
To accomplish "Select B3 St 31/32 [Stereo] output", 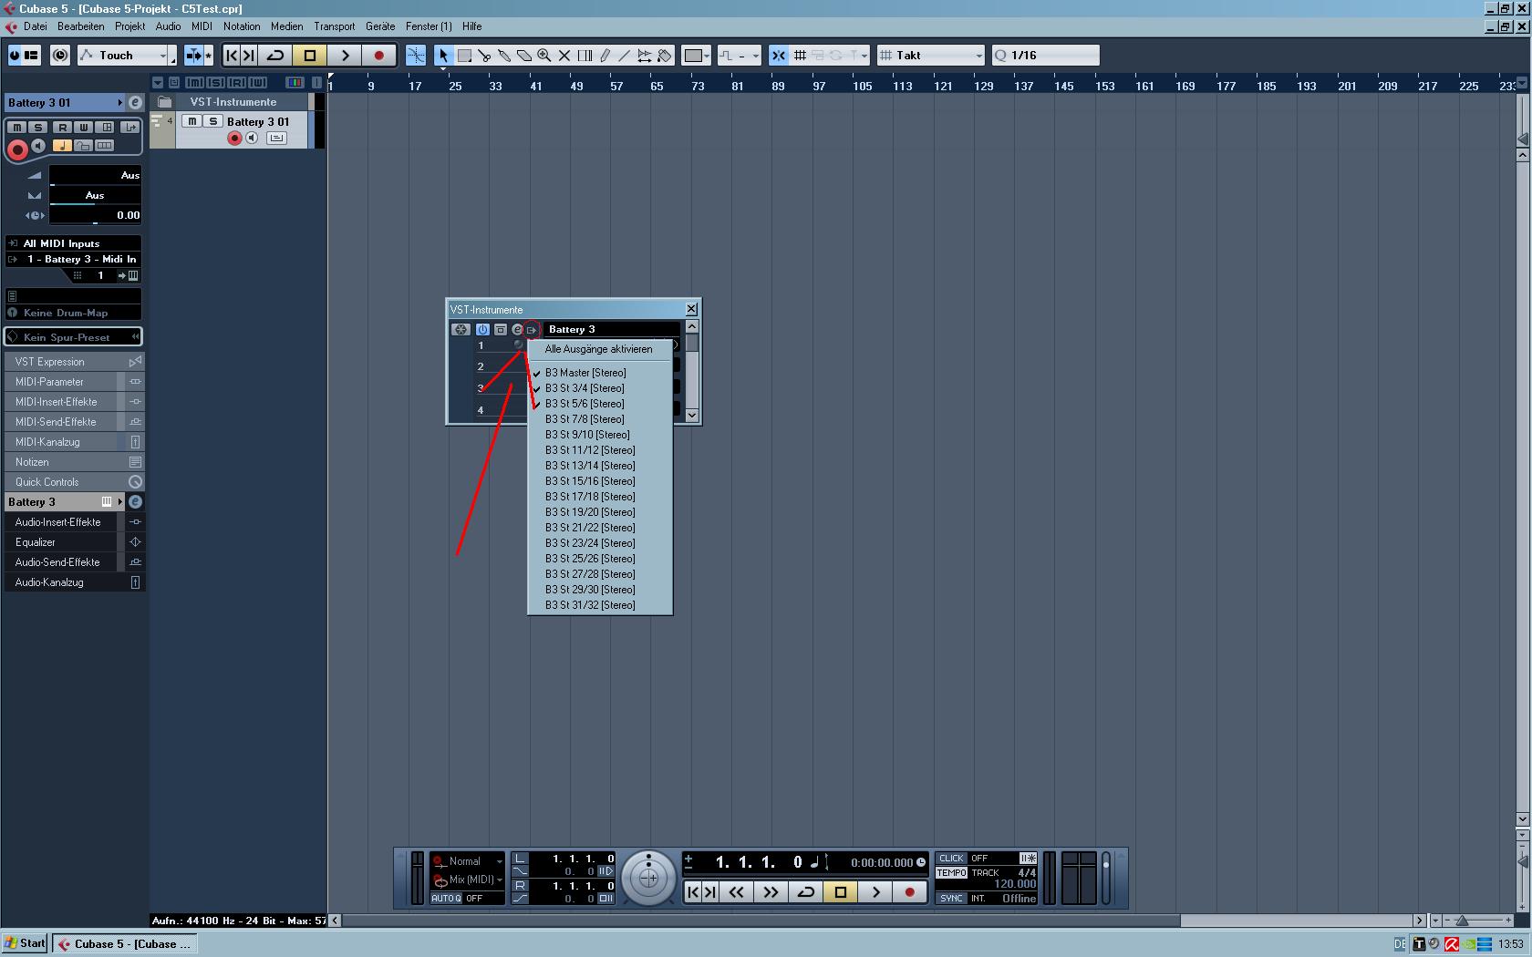I will 599,605.
